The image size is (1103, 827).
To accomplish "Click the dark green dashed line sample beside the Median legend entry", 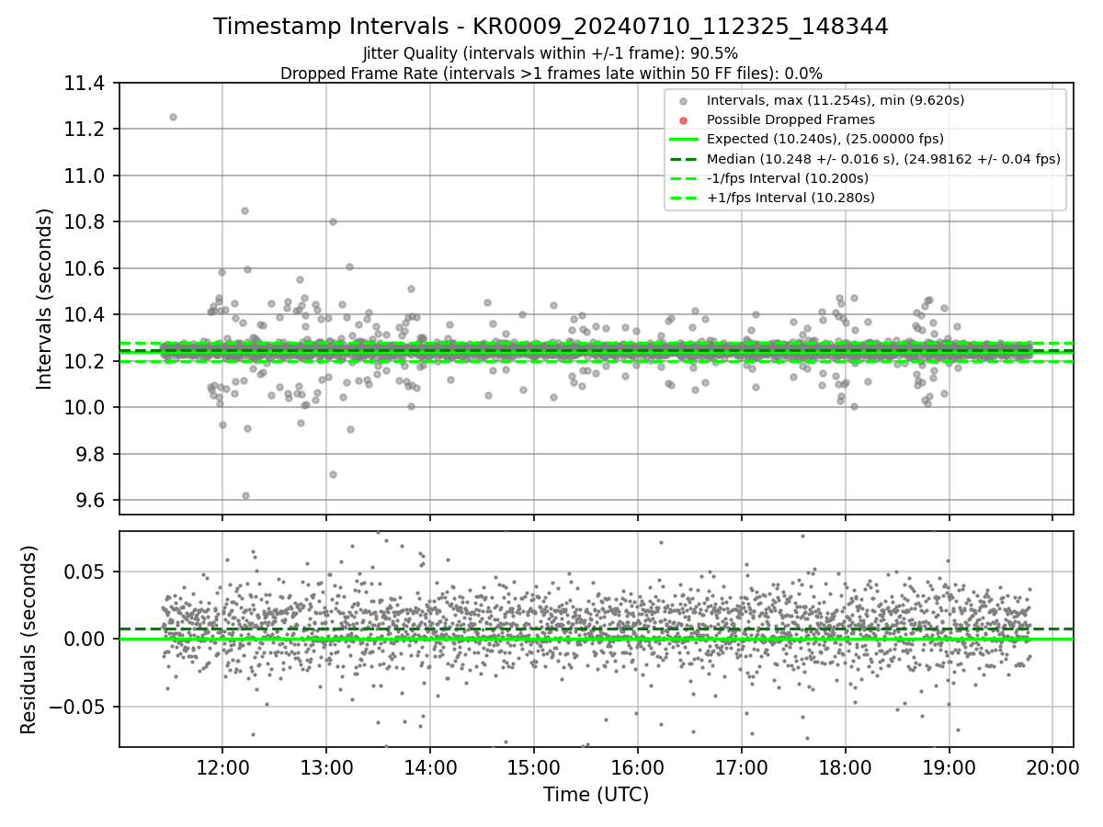I will pos(683,159).
